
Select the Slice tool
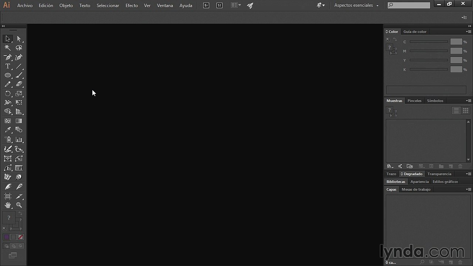point(19,196)
